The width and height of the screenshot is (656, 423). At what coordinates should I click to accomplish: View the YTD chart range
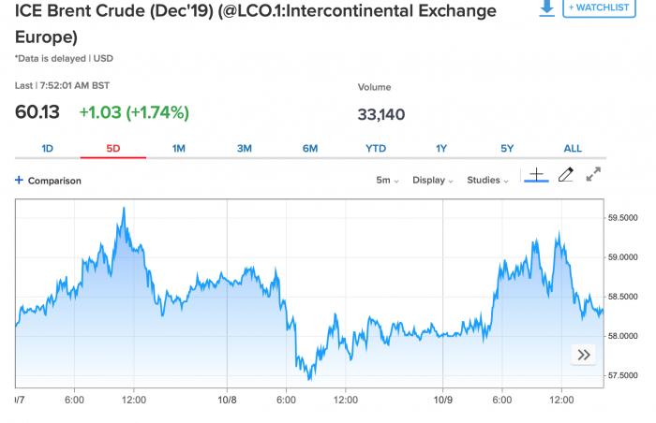(376, 149)
